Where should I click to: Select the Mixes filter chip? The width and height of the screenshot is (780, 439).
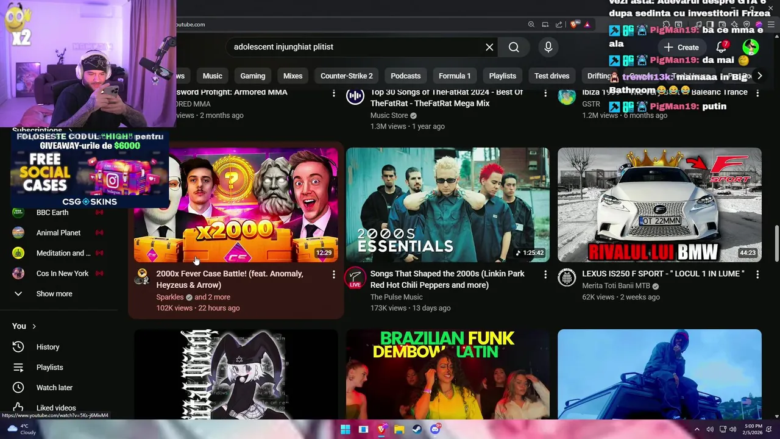292,76
